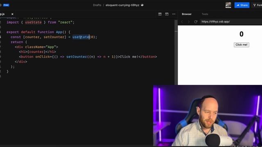Click the Share button

(x=242, y=5)
